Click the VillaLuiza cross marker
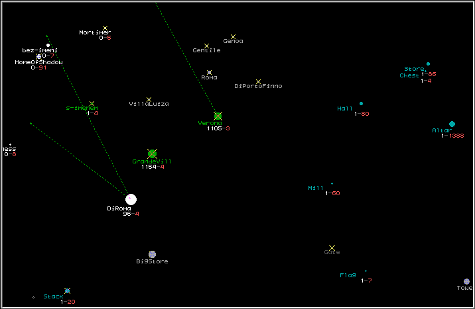 [149, 99]
